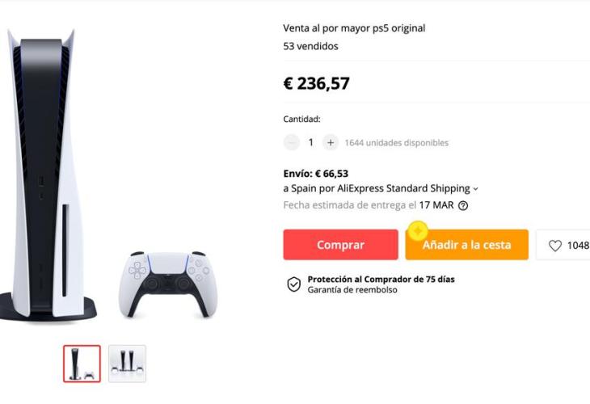Decrease quantity with the minus button

(x=291, y=142)
